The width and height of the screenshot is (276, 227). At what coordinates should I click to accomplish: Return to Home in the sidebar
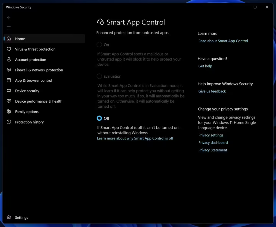(20, 39)
